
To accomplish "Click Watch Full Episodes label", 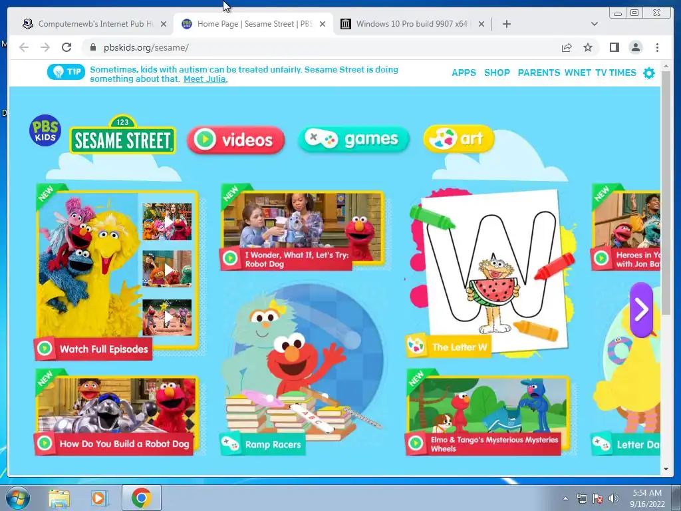I will click(x=104, y=349).
